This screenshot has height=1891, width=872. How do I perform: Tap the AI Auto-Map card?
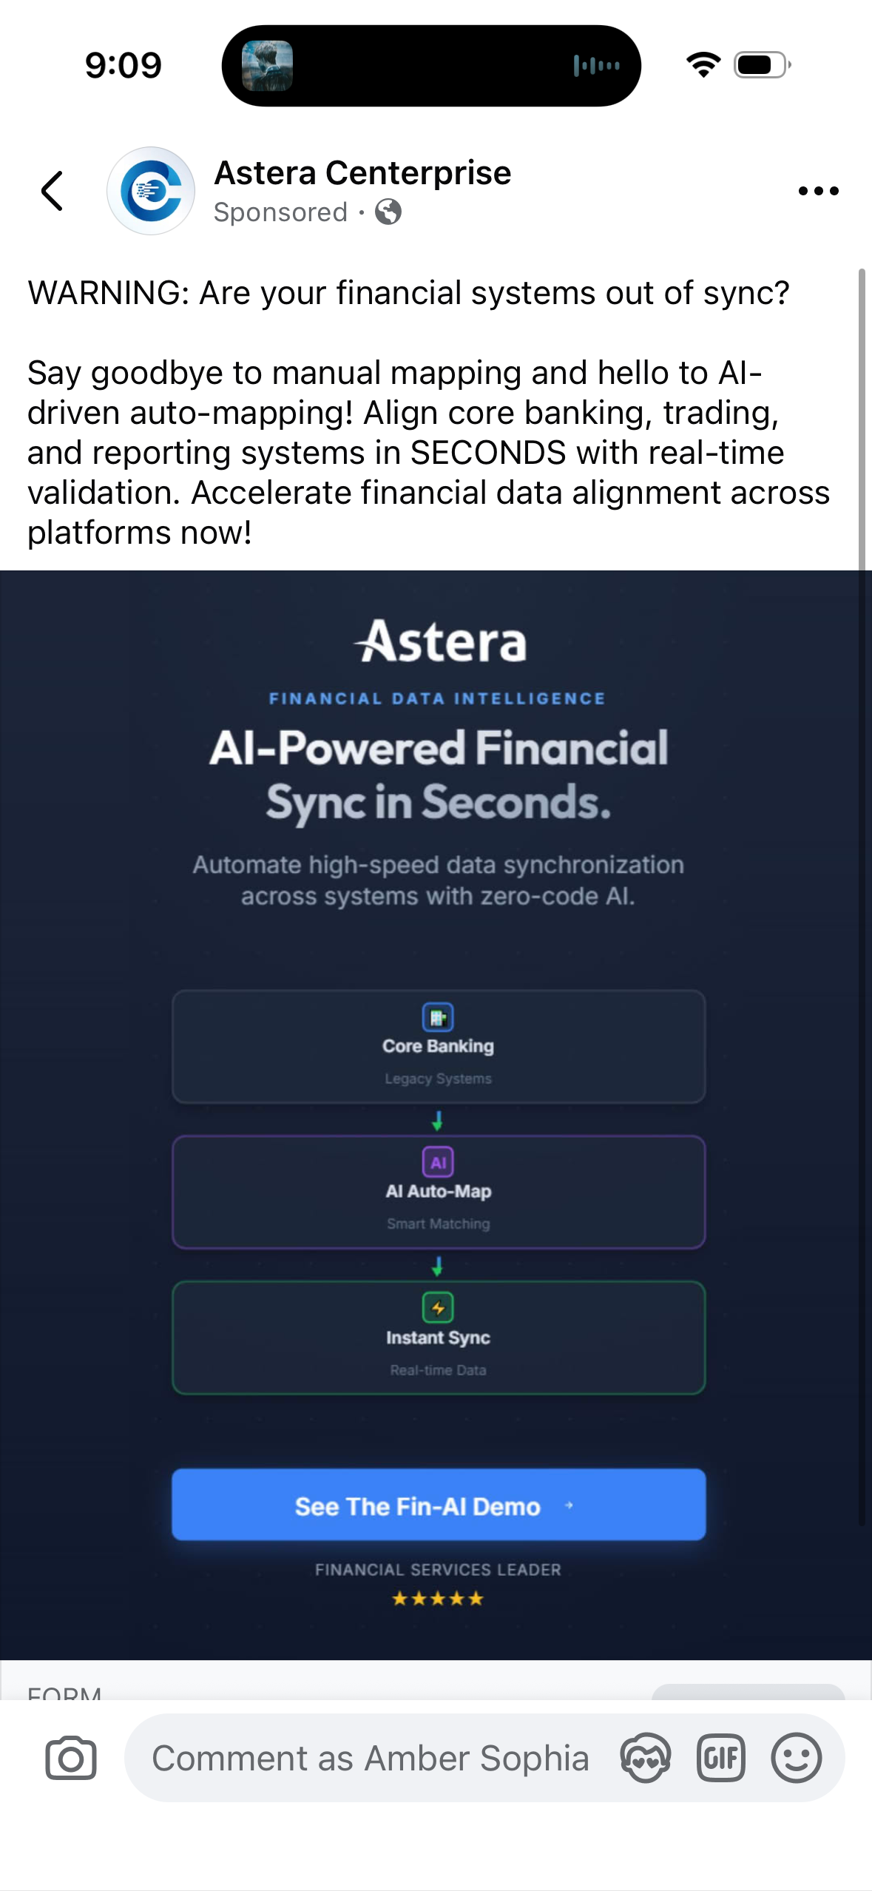tap(439, 1192)
